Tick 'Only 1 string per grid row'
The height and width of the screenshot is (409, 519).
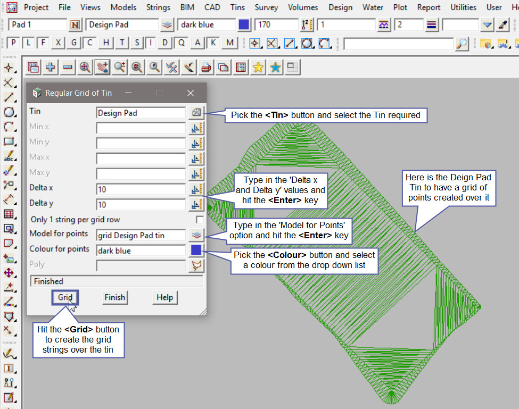(x=200, y=220)
